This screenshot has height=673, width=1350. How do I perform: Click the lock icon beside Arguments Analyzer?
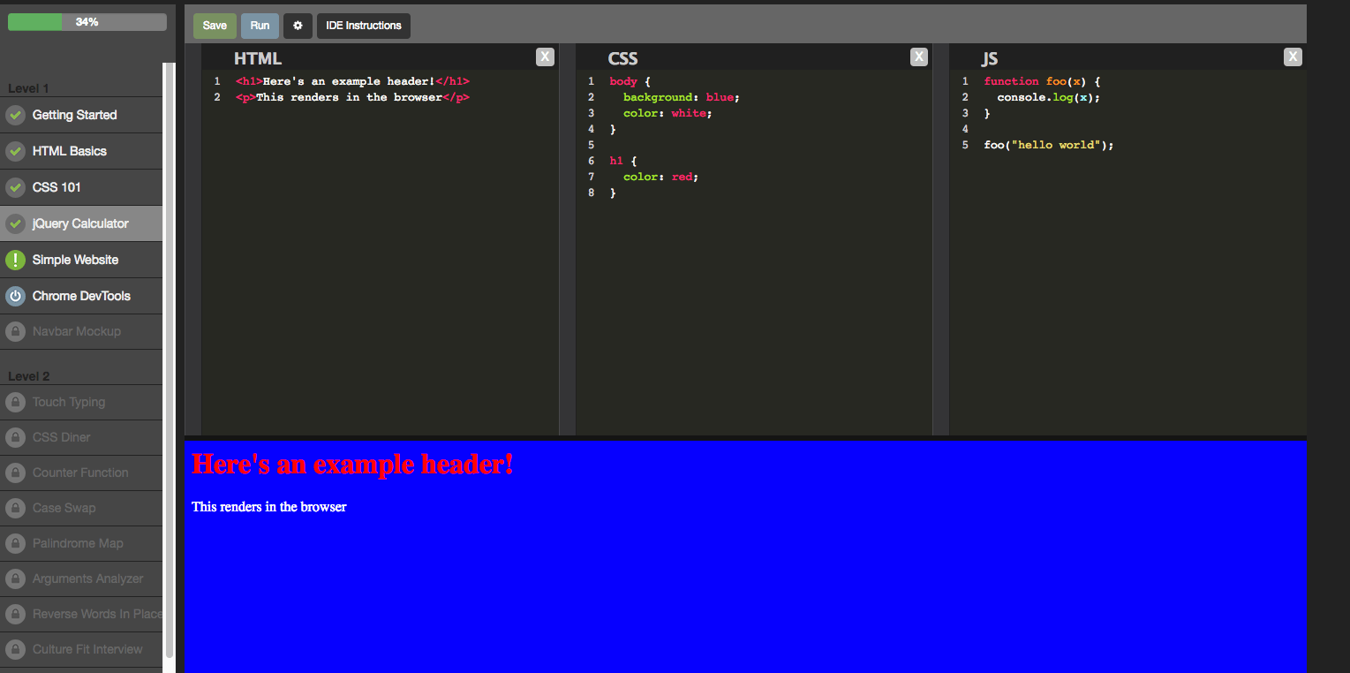15,578
